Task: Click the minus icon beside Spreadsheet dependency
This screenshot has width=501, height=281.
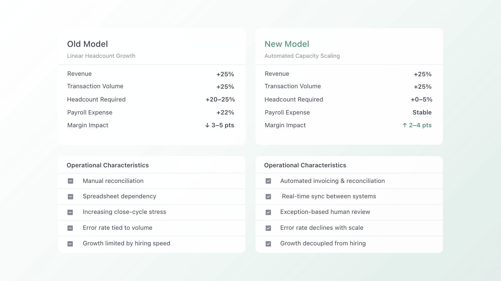Action: (70, 197)
